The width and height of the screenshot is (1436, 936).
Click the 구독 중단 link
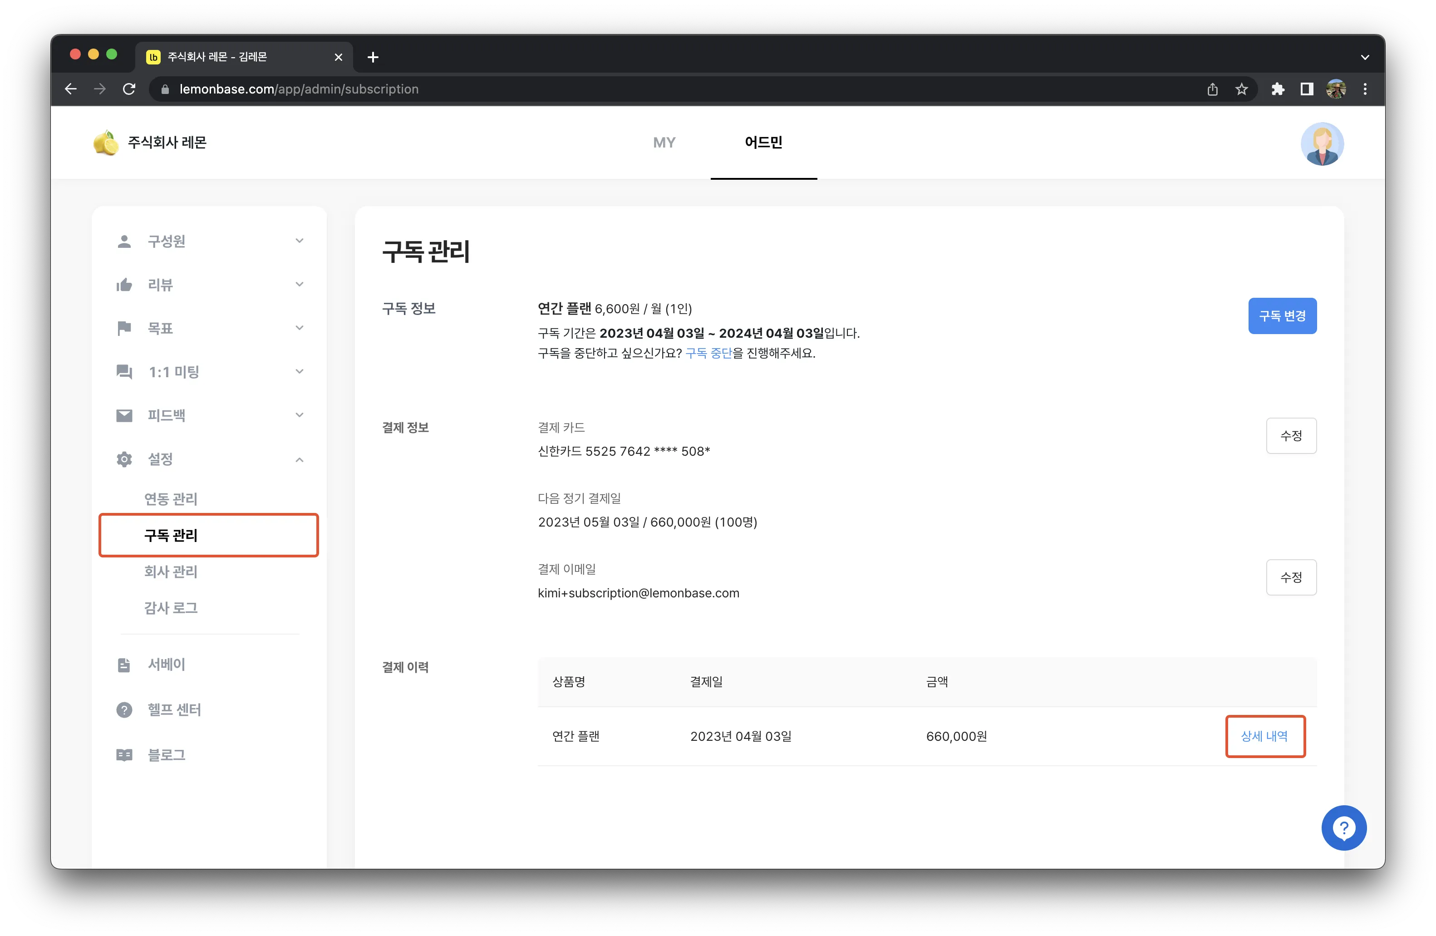(x=708, y=353)
